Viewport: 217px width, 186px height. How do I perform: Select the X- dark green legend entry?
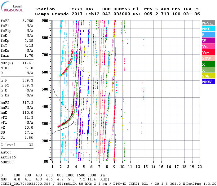point(208,64)
